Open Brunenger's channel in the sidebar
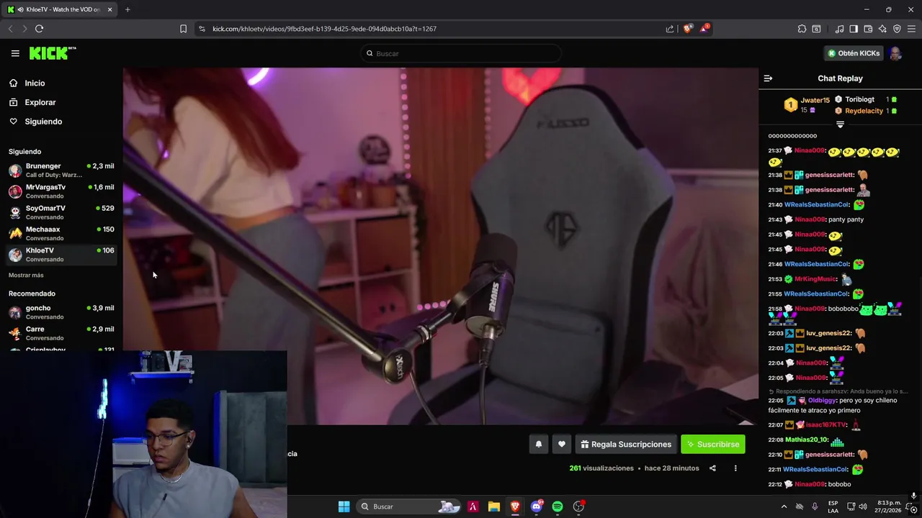The height and width of the screenshot is (518, 922). pyautogui.click(x=61, y=170)
